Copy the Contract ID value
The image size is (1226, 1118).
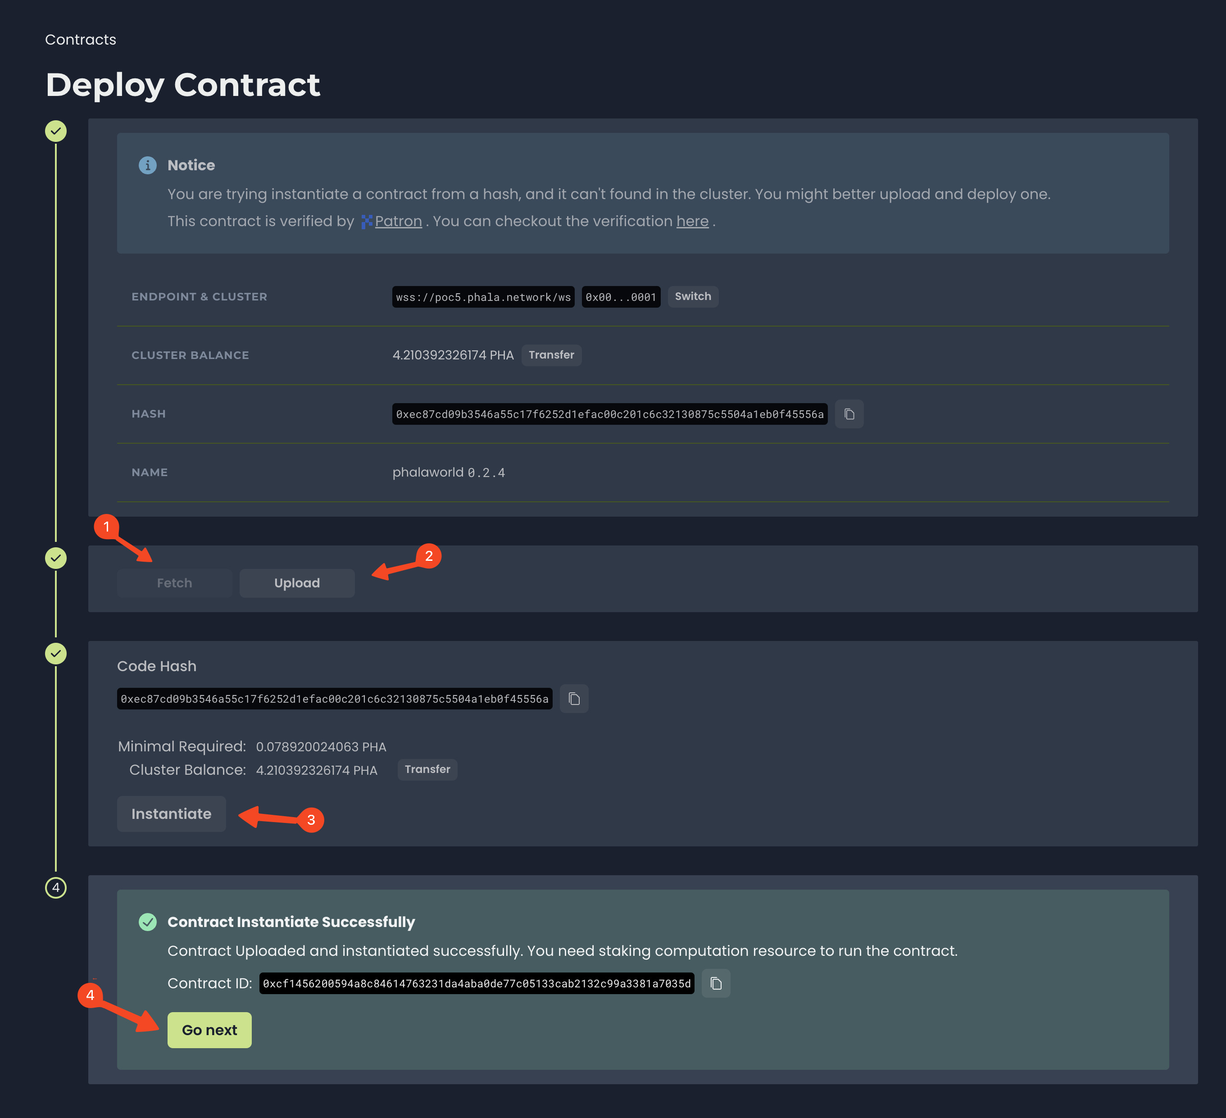[x=716, y=984]
